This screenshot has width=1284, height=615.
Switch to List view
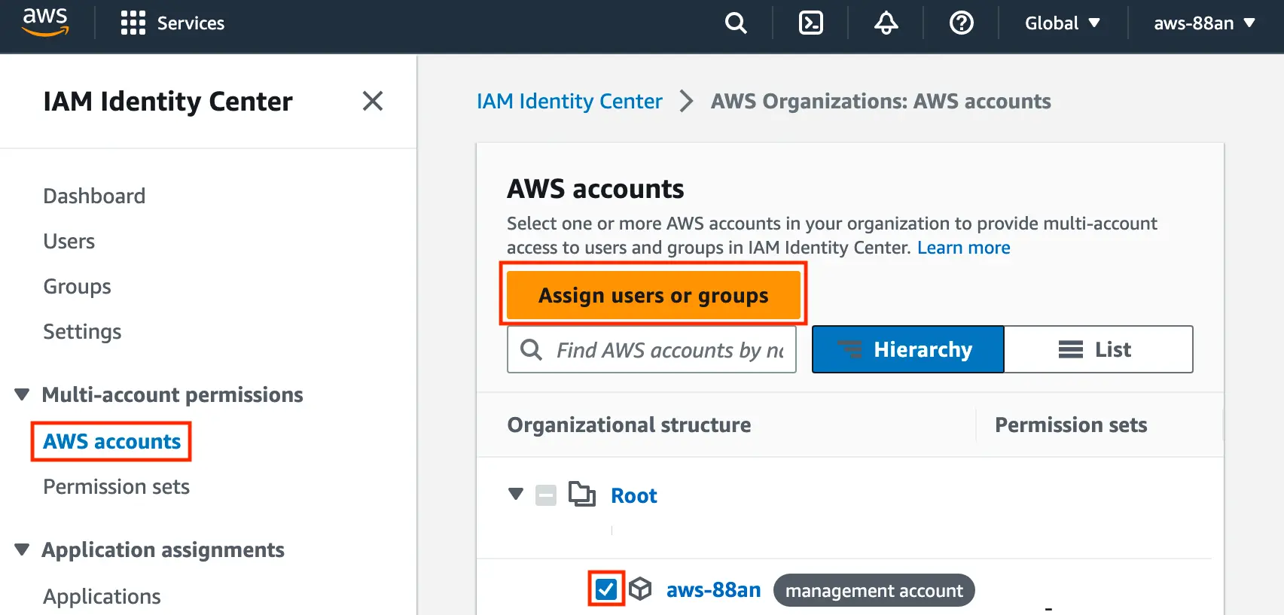tap(1097, 349)
